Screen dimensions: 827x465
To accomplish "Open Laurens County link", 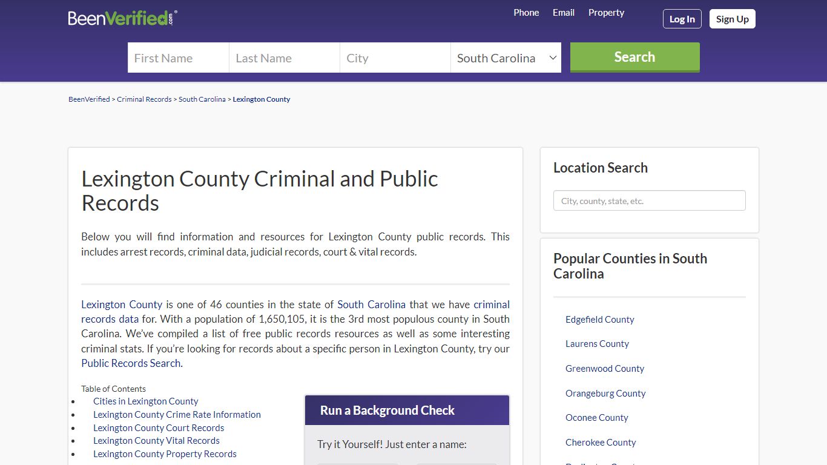I will click(x=597, y=344).
